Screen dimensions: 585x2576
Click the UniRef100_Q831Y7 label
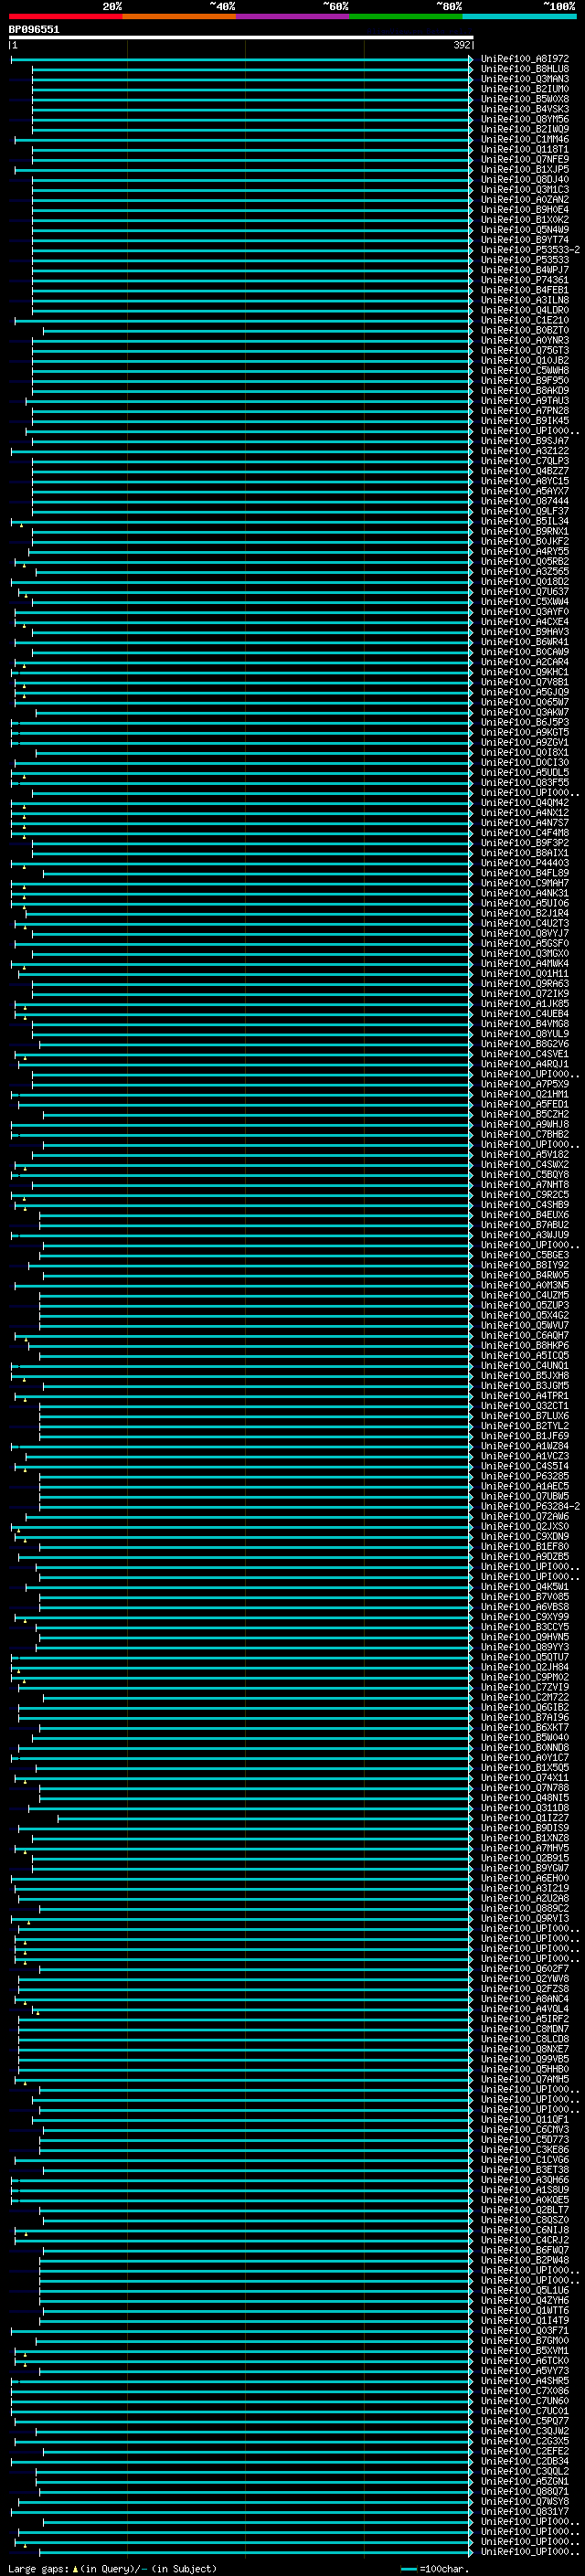pyautogui.click(x=525, y=2511)
